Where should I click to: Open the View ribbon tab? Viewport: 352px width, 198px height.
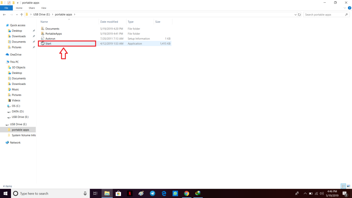(x=44, y=8)
